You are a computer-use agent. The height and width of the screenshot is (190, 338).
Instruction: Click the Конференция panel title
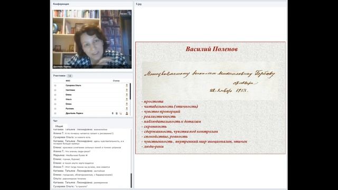coord(61,4)
